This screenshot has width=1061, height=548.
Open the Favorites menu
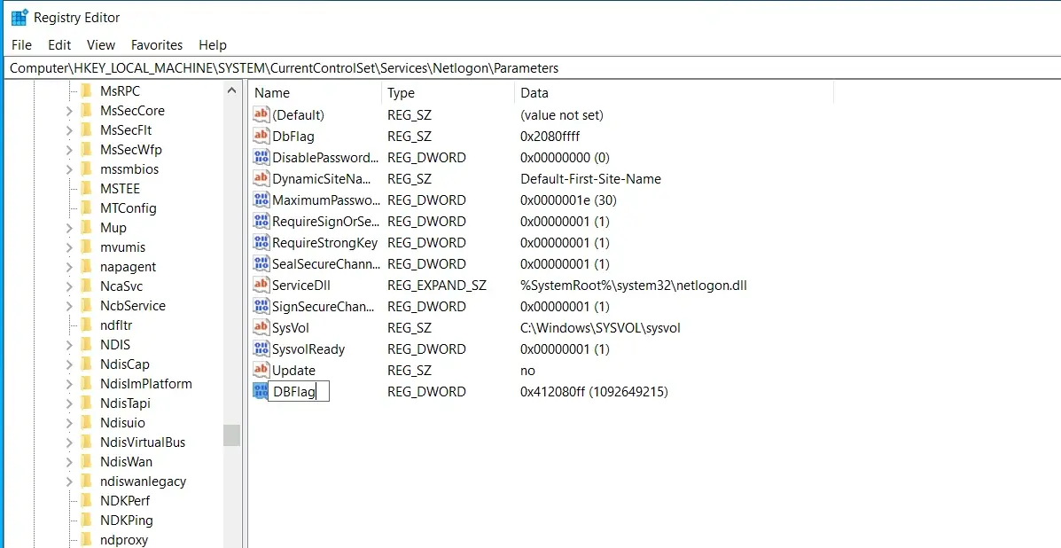pyautogui.click(x=157, y=44)
